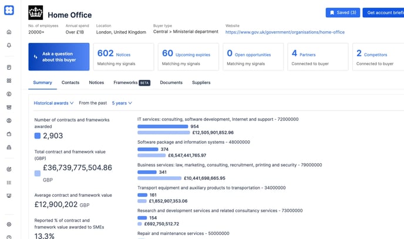Open the 0 Open opportunities card

pos(253,56)
